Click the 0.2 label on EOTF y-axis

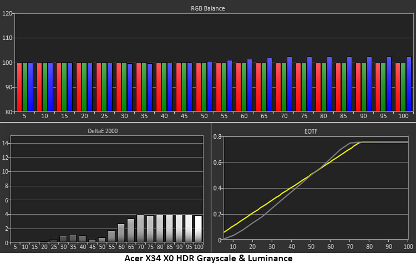tap(217, 215)
